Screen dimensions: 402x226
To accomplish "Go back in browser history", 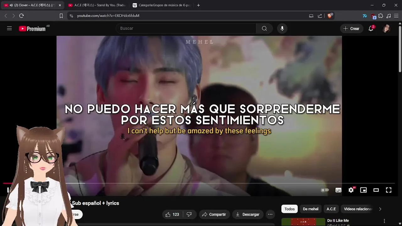I will [6, 16].
